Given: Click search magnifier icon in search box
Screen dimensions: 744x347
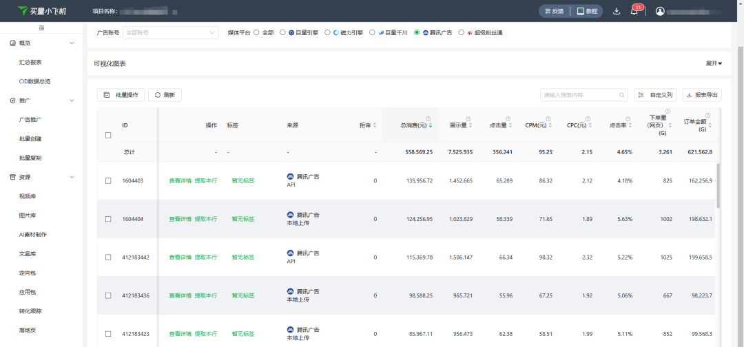Looking at the screenshot, I should click(x=621, y=95).
